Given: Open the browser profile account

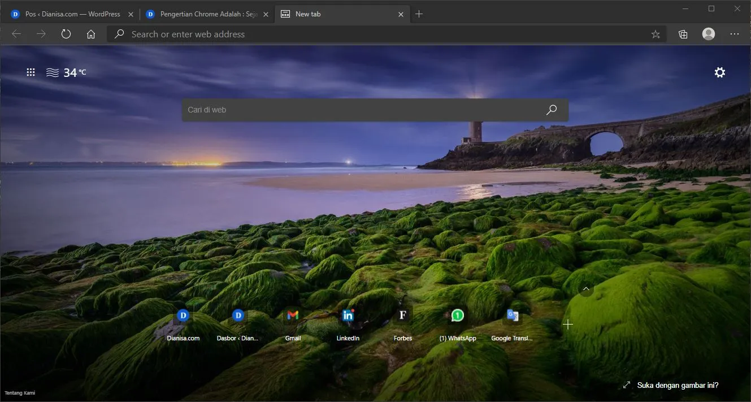Looking at the screenshot, I should point(708,34).
